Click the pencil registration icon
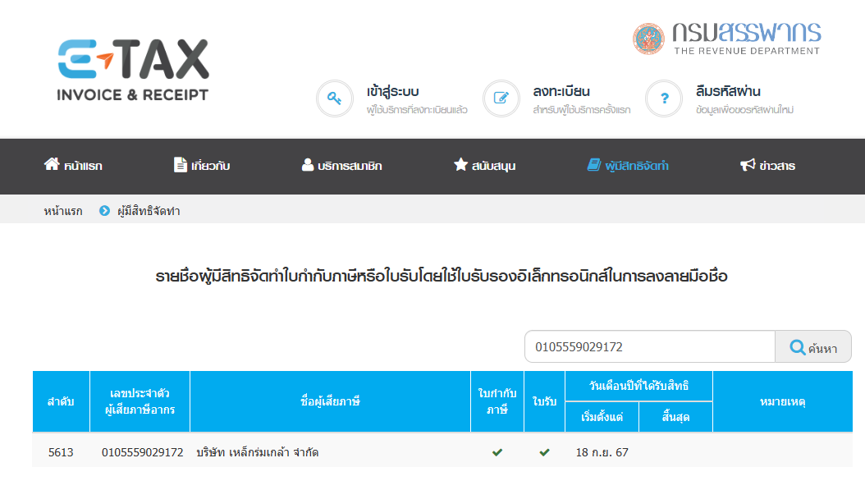 [501, 98]
